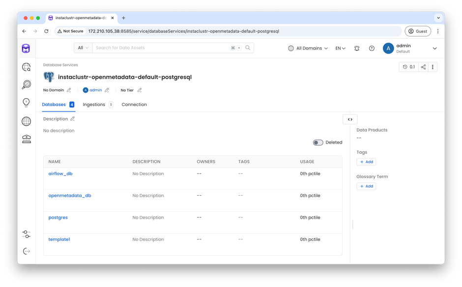Open the postgres database link
The image size is (462, 287).
pos(58,217)
